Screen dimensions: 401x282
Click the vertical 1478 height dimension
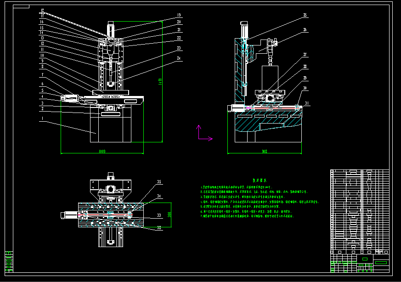tap(160, 82)
